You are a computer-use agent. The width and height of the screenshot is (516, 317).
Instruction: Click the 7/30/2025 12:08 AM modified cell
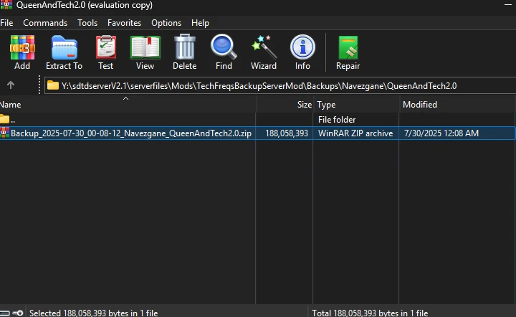tap(441, 133)
